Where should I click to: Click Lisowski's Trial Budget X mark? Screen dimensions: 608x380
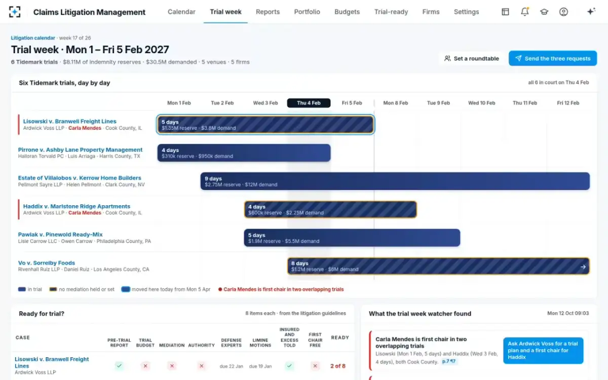tap(145, 366)
